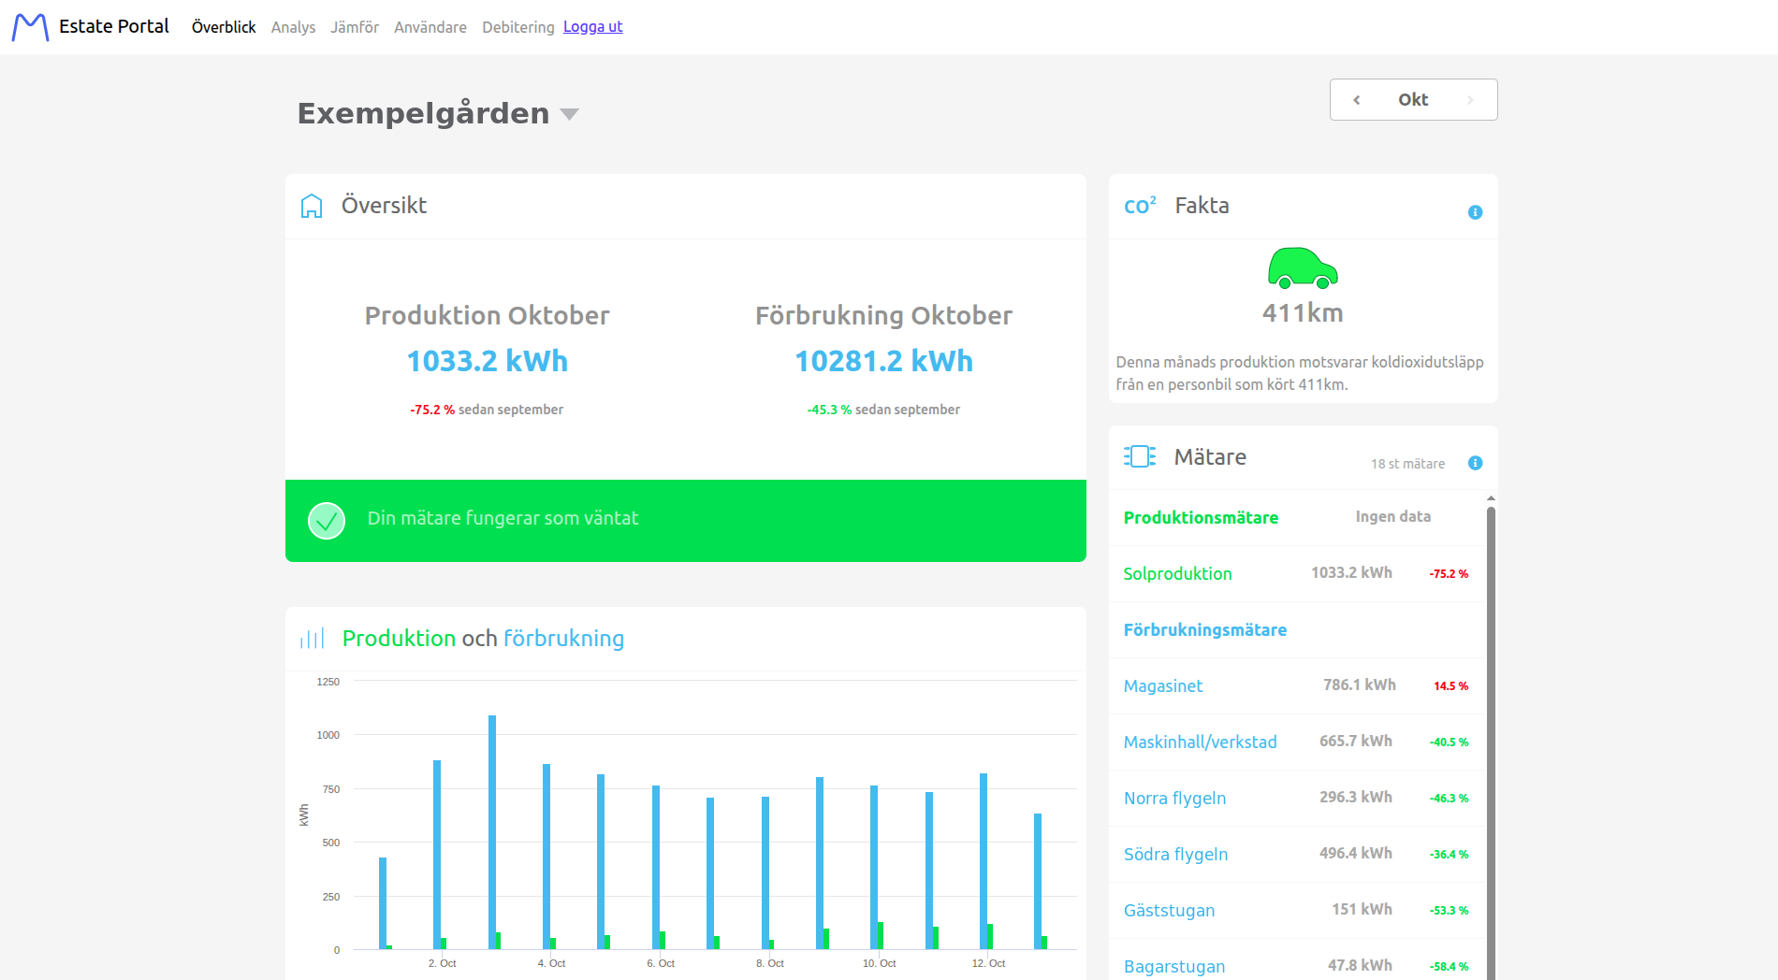Click the 18 st mätare label
Screen dimensions: 1778x980
click(x=1407, y=464)
